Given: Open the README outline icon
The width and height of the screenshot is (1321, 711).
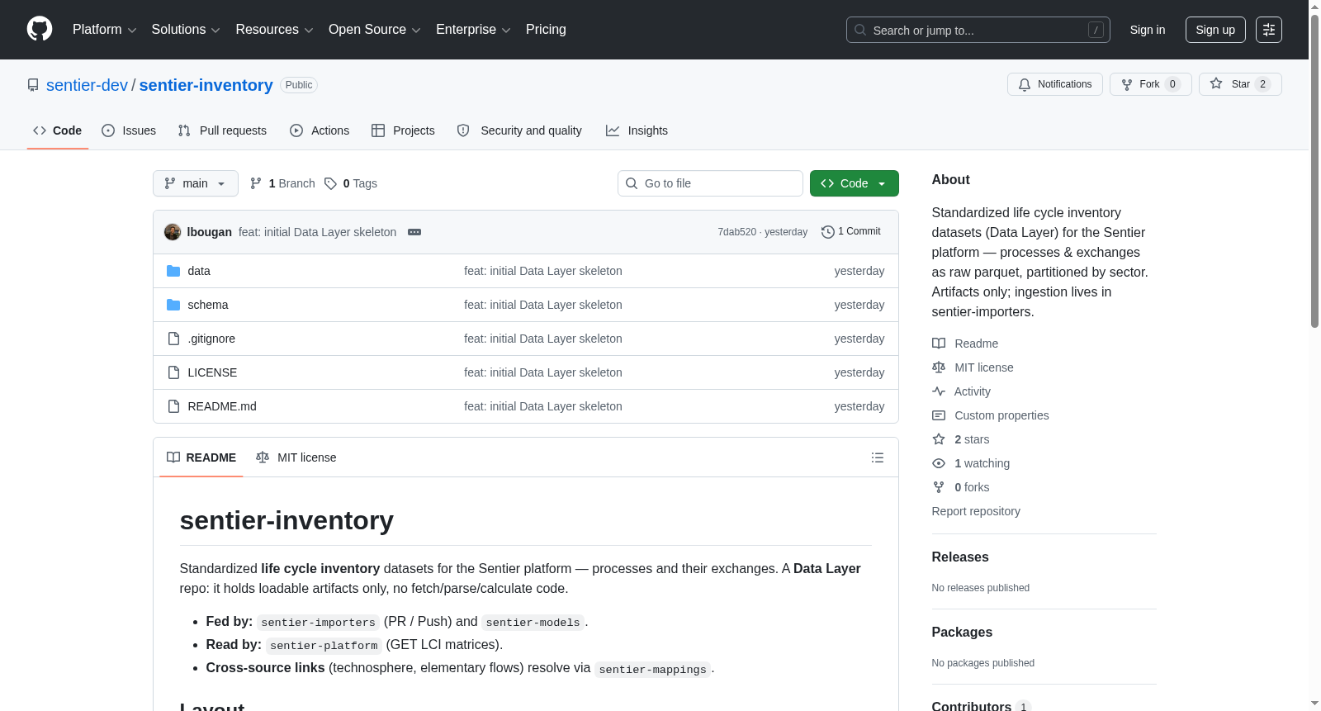Looking at the screenshot, I should (878, 457).
